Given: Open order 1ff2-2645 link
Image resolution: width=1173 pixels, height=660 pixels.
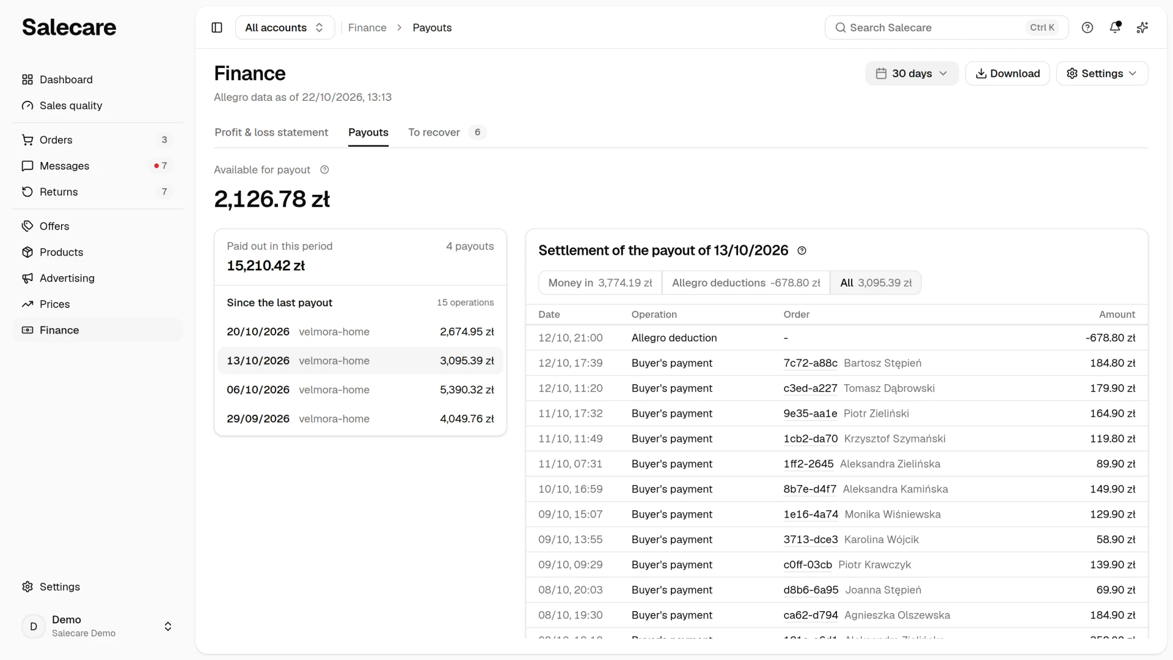Looking at the screenshot, I should click(x=808, y=464).
